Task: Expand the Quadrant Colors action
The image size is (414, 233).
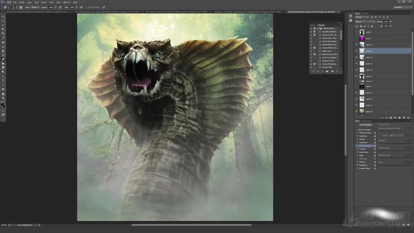Action: click(320, 61)
